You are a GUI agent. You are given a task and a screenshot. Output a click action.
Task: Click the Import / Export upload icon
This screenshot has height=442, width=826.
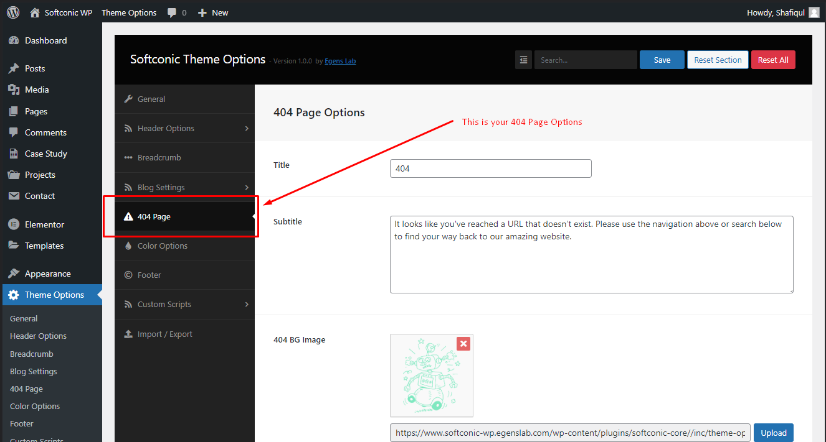(128, 334)
